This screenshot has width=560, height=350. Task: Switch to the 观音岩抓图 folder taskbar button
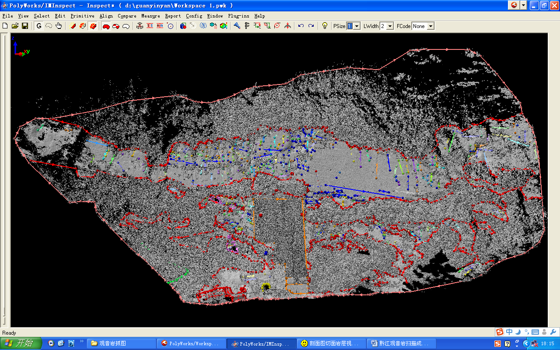tap(121, 343)
